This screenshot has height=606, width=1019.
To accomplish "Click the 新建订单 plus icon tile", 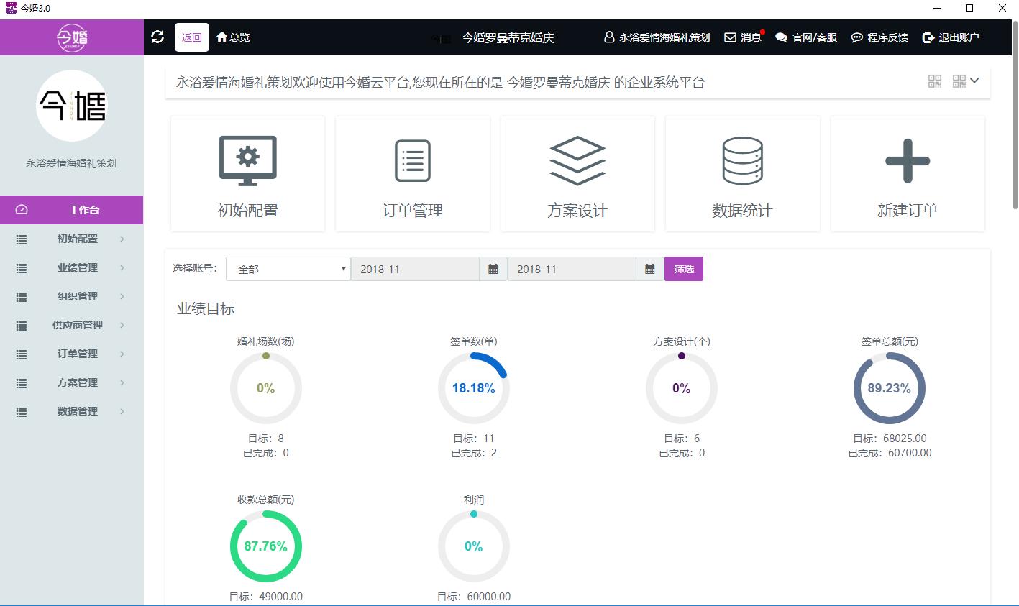I will (x=907, y=160).
